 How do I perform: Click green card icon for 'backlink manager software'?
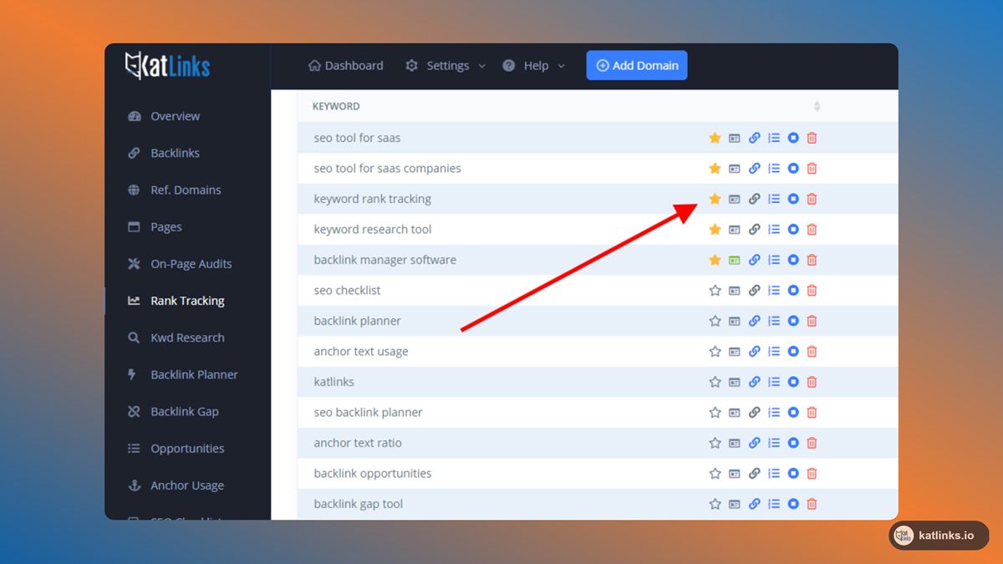point(734,260)
